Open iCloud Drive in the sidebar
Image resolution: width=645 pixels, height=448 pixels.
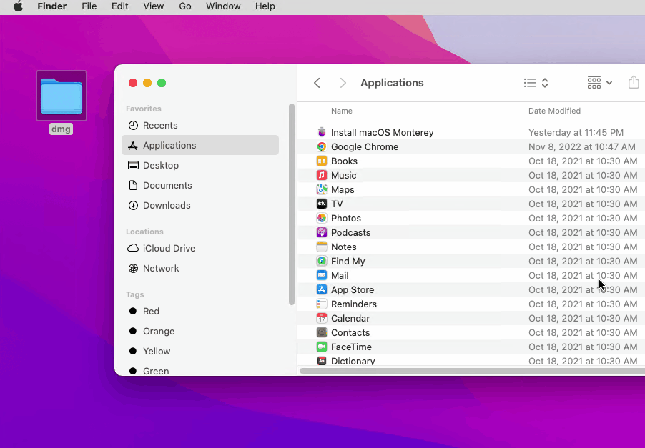200,248
